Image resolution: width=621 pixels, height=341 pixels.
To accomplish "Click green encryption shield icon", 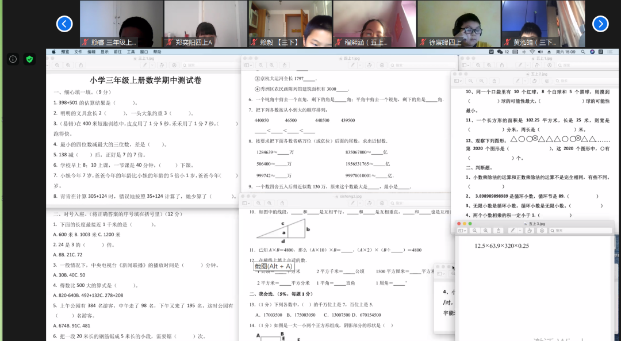I will point(29,59).
